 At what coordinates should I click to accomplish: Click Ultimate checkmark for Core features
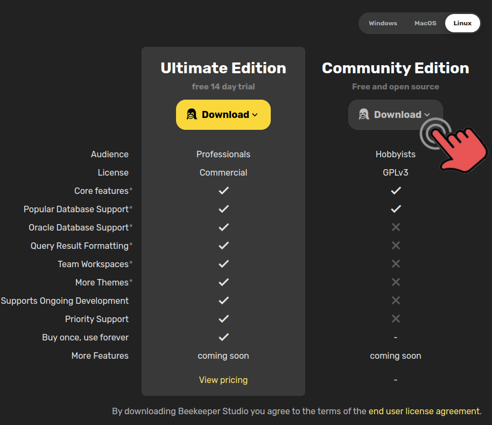223,191
